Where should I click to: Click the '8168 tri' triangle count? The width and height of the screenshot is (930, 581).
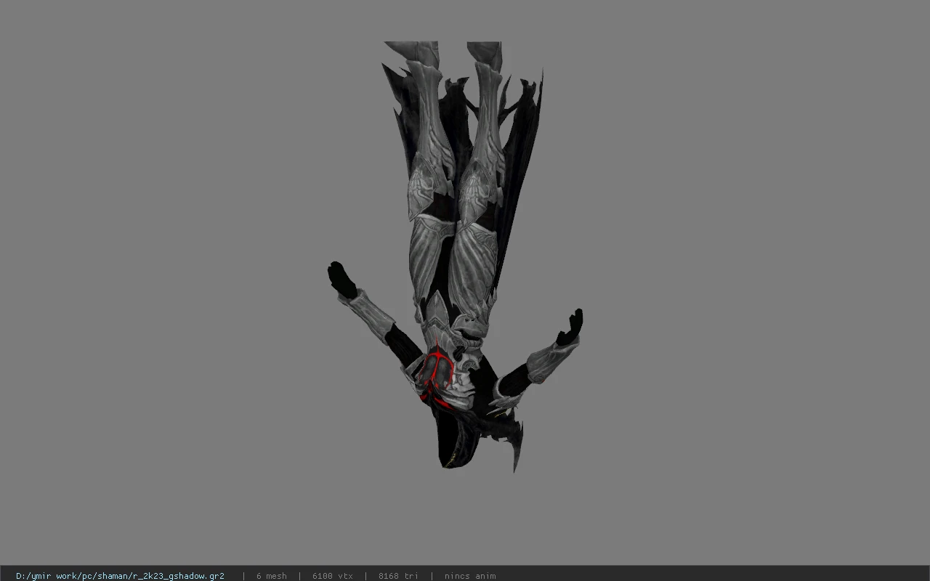399,576
